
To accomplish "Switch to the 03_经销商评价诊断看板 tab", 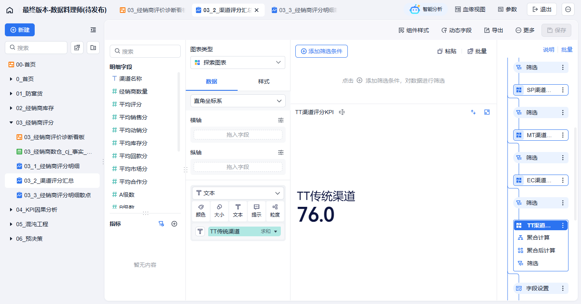I will (x=153, y=10).
